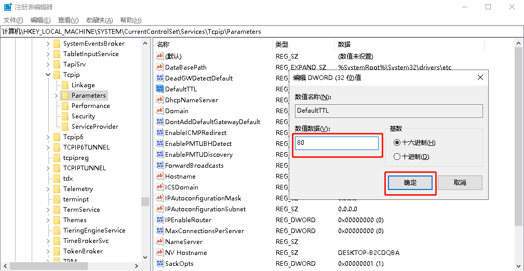
Task: Click the DataBasePath string value icon
Action: point(160,67)
